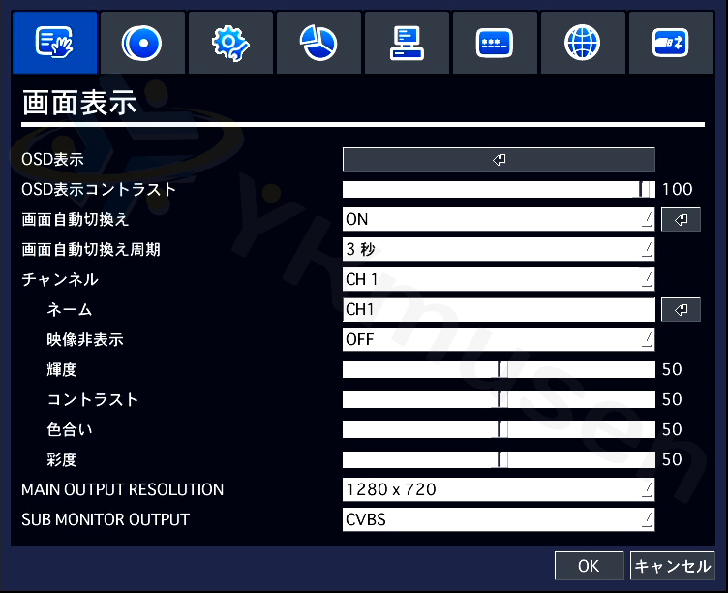The image size is (728, 593).
Task: Open the globe network icon tab
Action: 583,44
